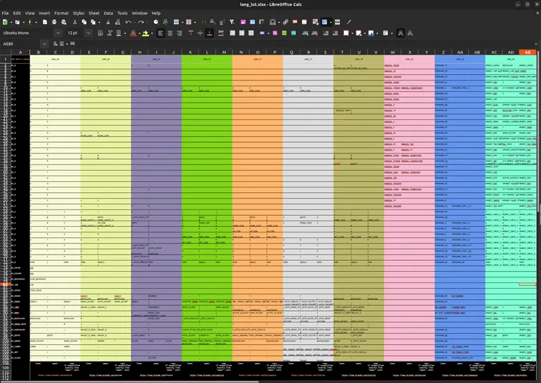This screenshot has width=541, height=383.
Task: Open the underline style dropdown arrow
Action: pyautogui.click(x=125, y=33)
